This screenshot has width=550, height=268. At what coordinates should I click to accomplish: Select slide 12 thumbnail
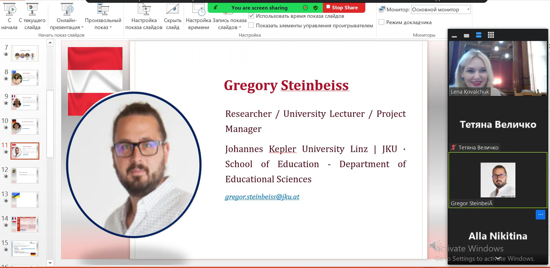[x=25, y=175]
